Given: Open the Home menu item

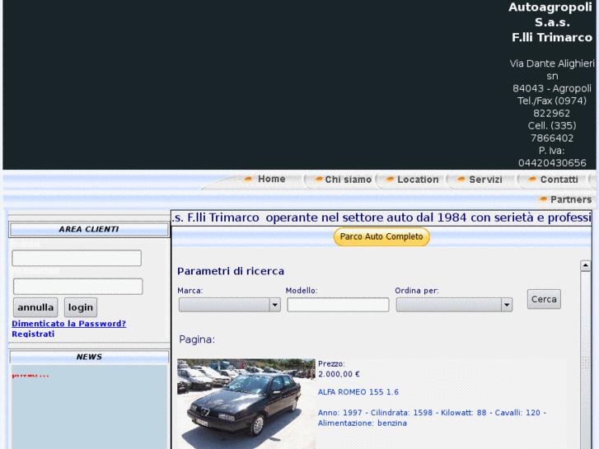Looking at the screenshot, I should [x=271, y=179].
